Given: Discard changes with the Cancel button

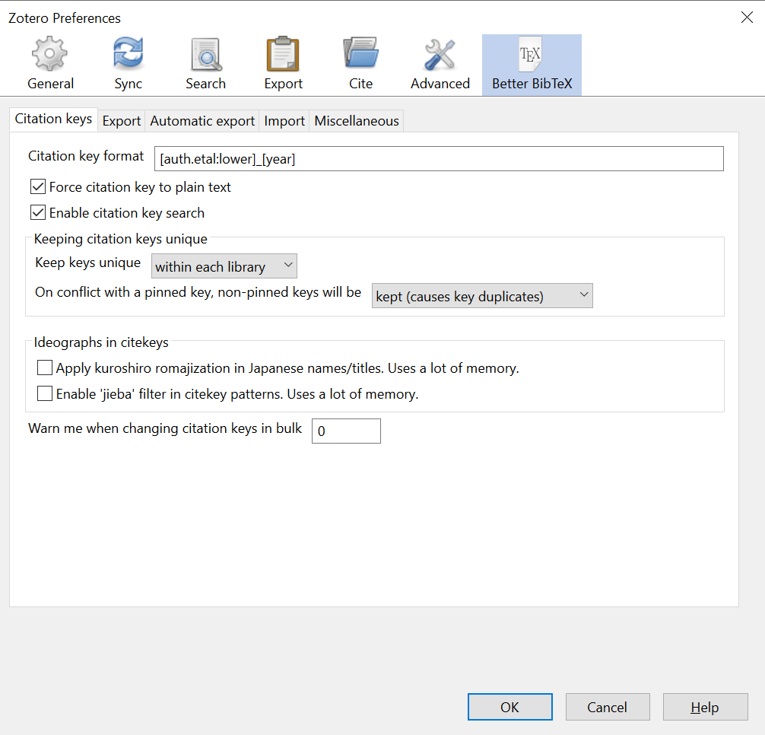Looking at the screenshot, I should click(x=608, y=707).
